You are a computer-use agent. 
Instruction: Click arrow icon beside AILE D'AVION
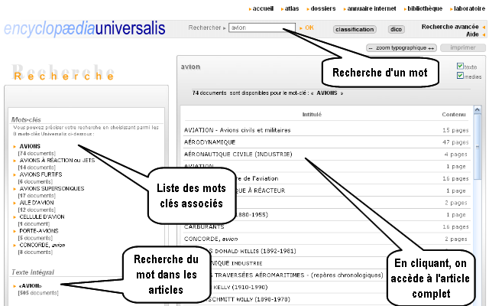15,203
